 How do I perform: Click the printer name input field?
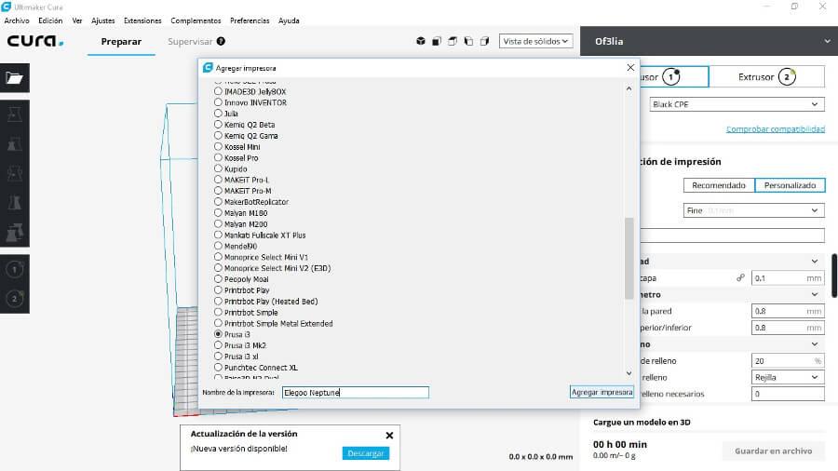tap(356, 393)
